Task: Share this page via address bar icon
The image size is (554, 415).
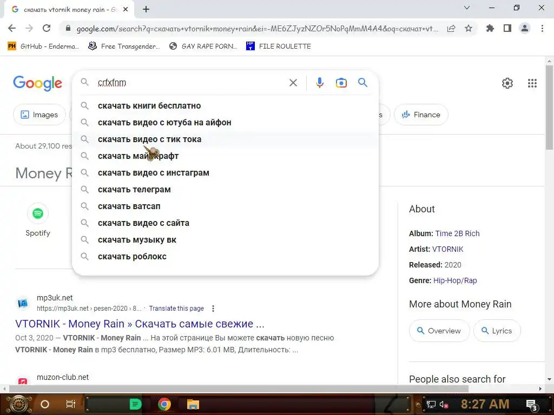Action: [451, 29]
